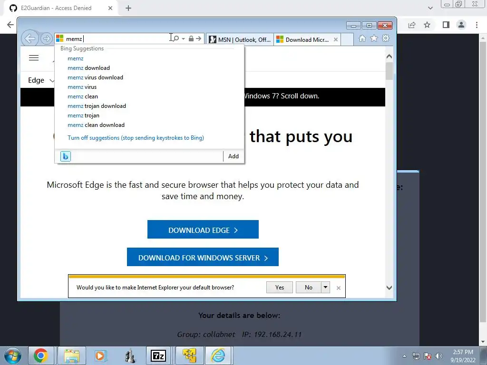Close the Download Microsoft Edge tab
Screen dimensions: 487x365
pos(336,39)
